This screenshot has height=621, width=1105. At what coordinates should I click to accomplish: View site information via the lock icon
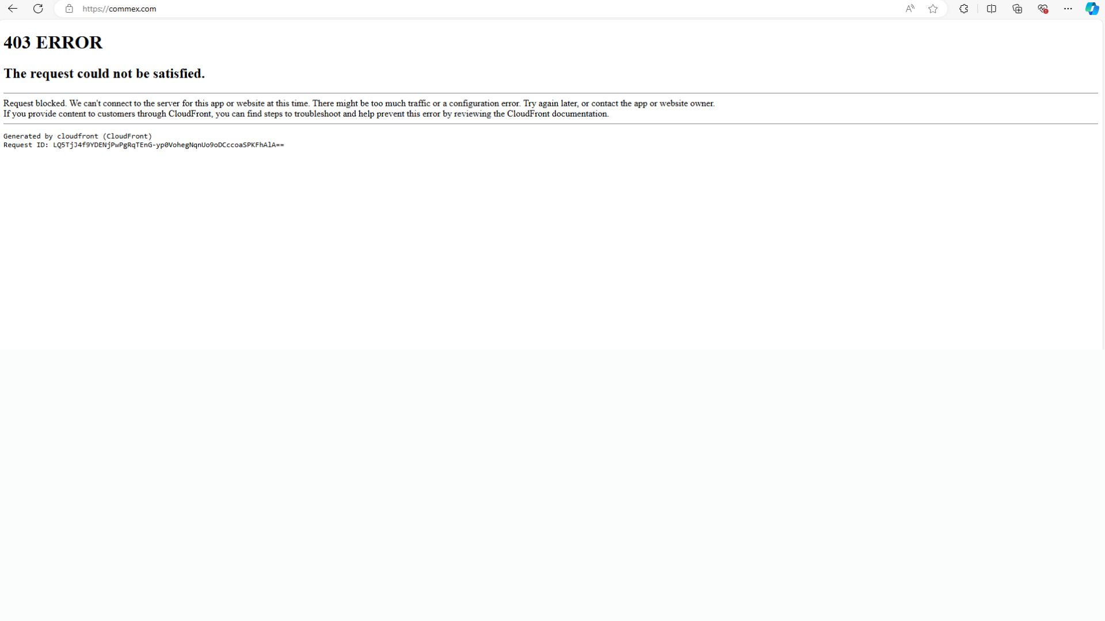click(x=69, y=9)
